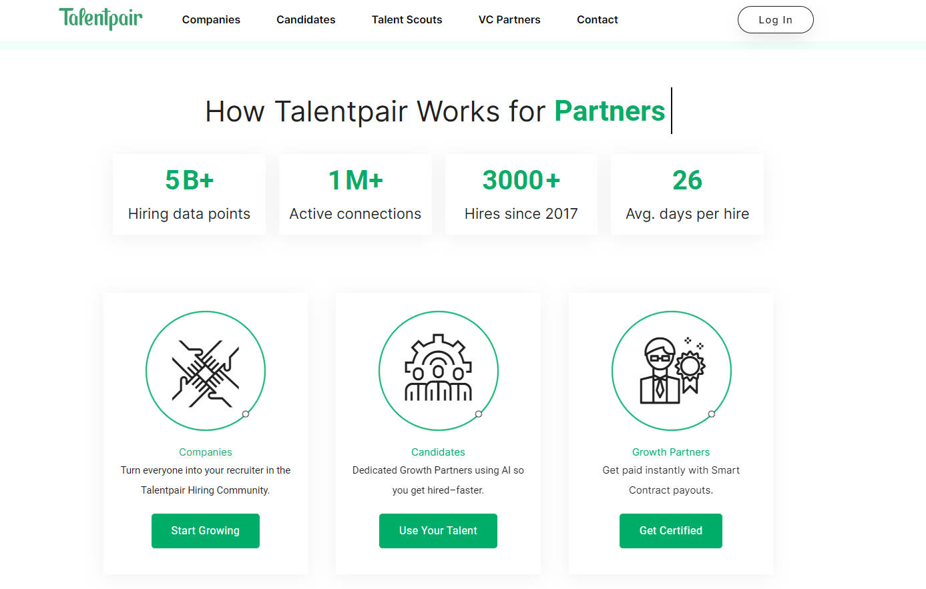Click the dot marker on Candidates circle
Image resolution: width=926 pixels, height=589 pixels.
coord(478,414)
